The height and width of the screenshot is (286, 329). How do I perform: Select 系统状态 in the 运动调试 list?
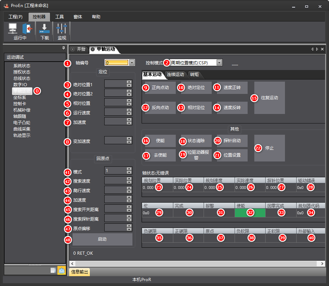[x=22, y=66]
